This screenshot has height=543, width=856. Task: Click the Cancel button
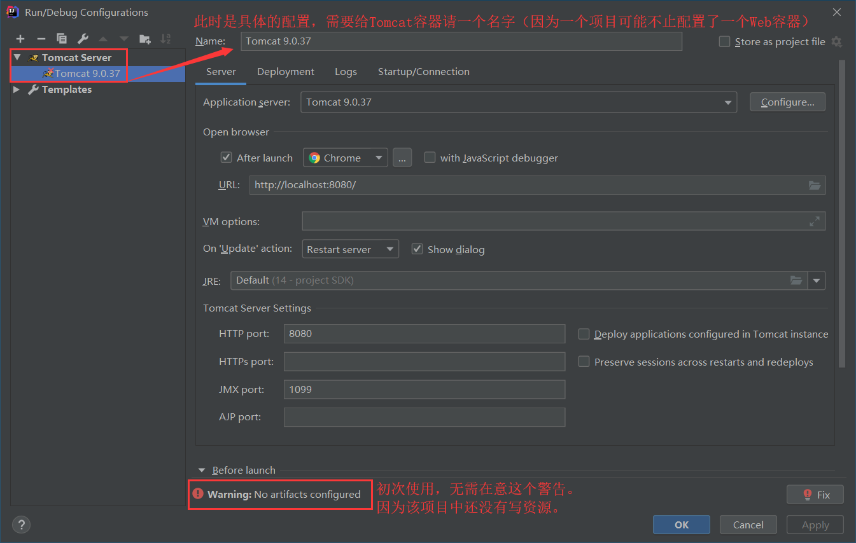click(748, 525)
